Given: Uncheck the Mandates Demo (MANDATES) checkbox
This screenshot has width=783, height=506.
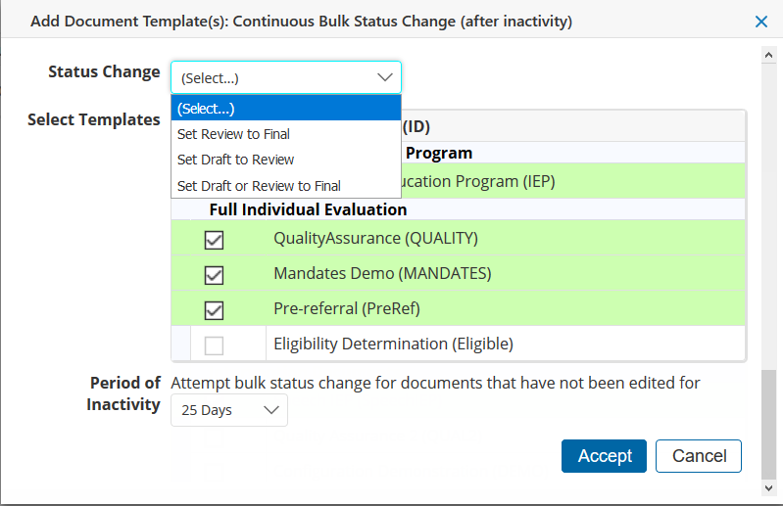Looking at the screenshot, I should click(214, 275).
